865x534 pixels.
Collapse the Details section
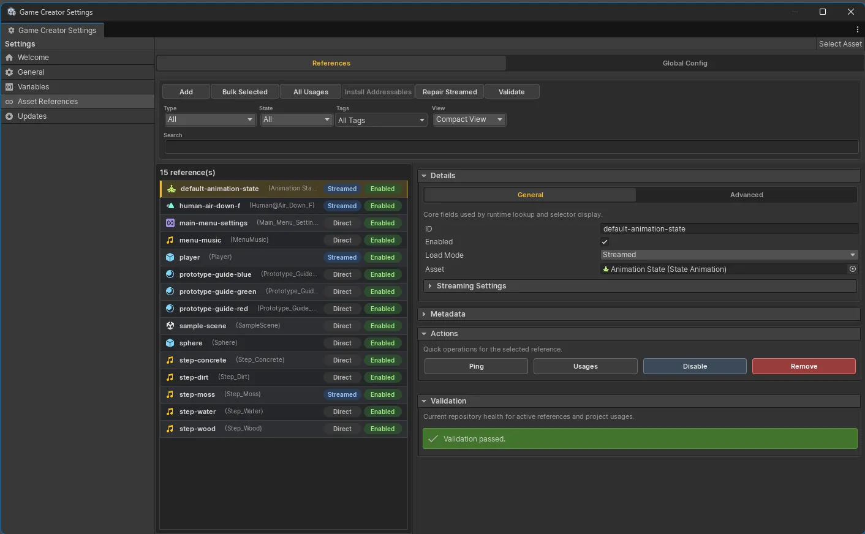pos(639,176)
